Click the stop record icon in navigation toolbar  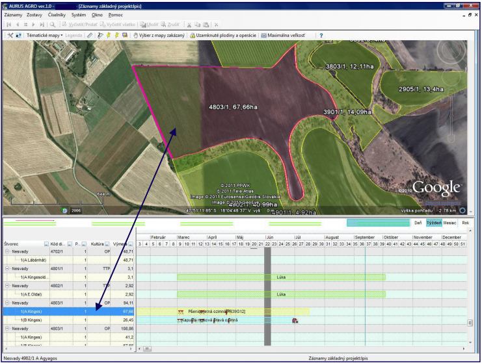tap(25, 25)
